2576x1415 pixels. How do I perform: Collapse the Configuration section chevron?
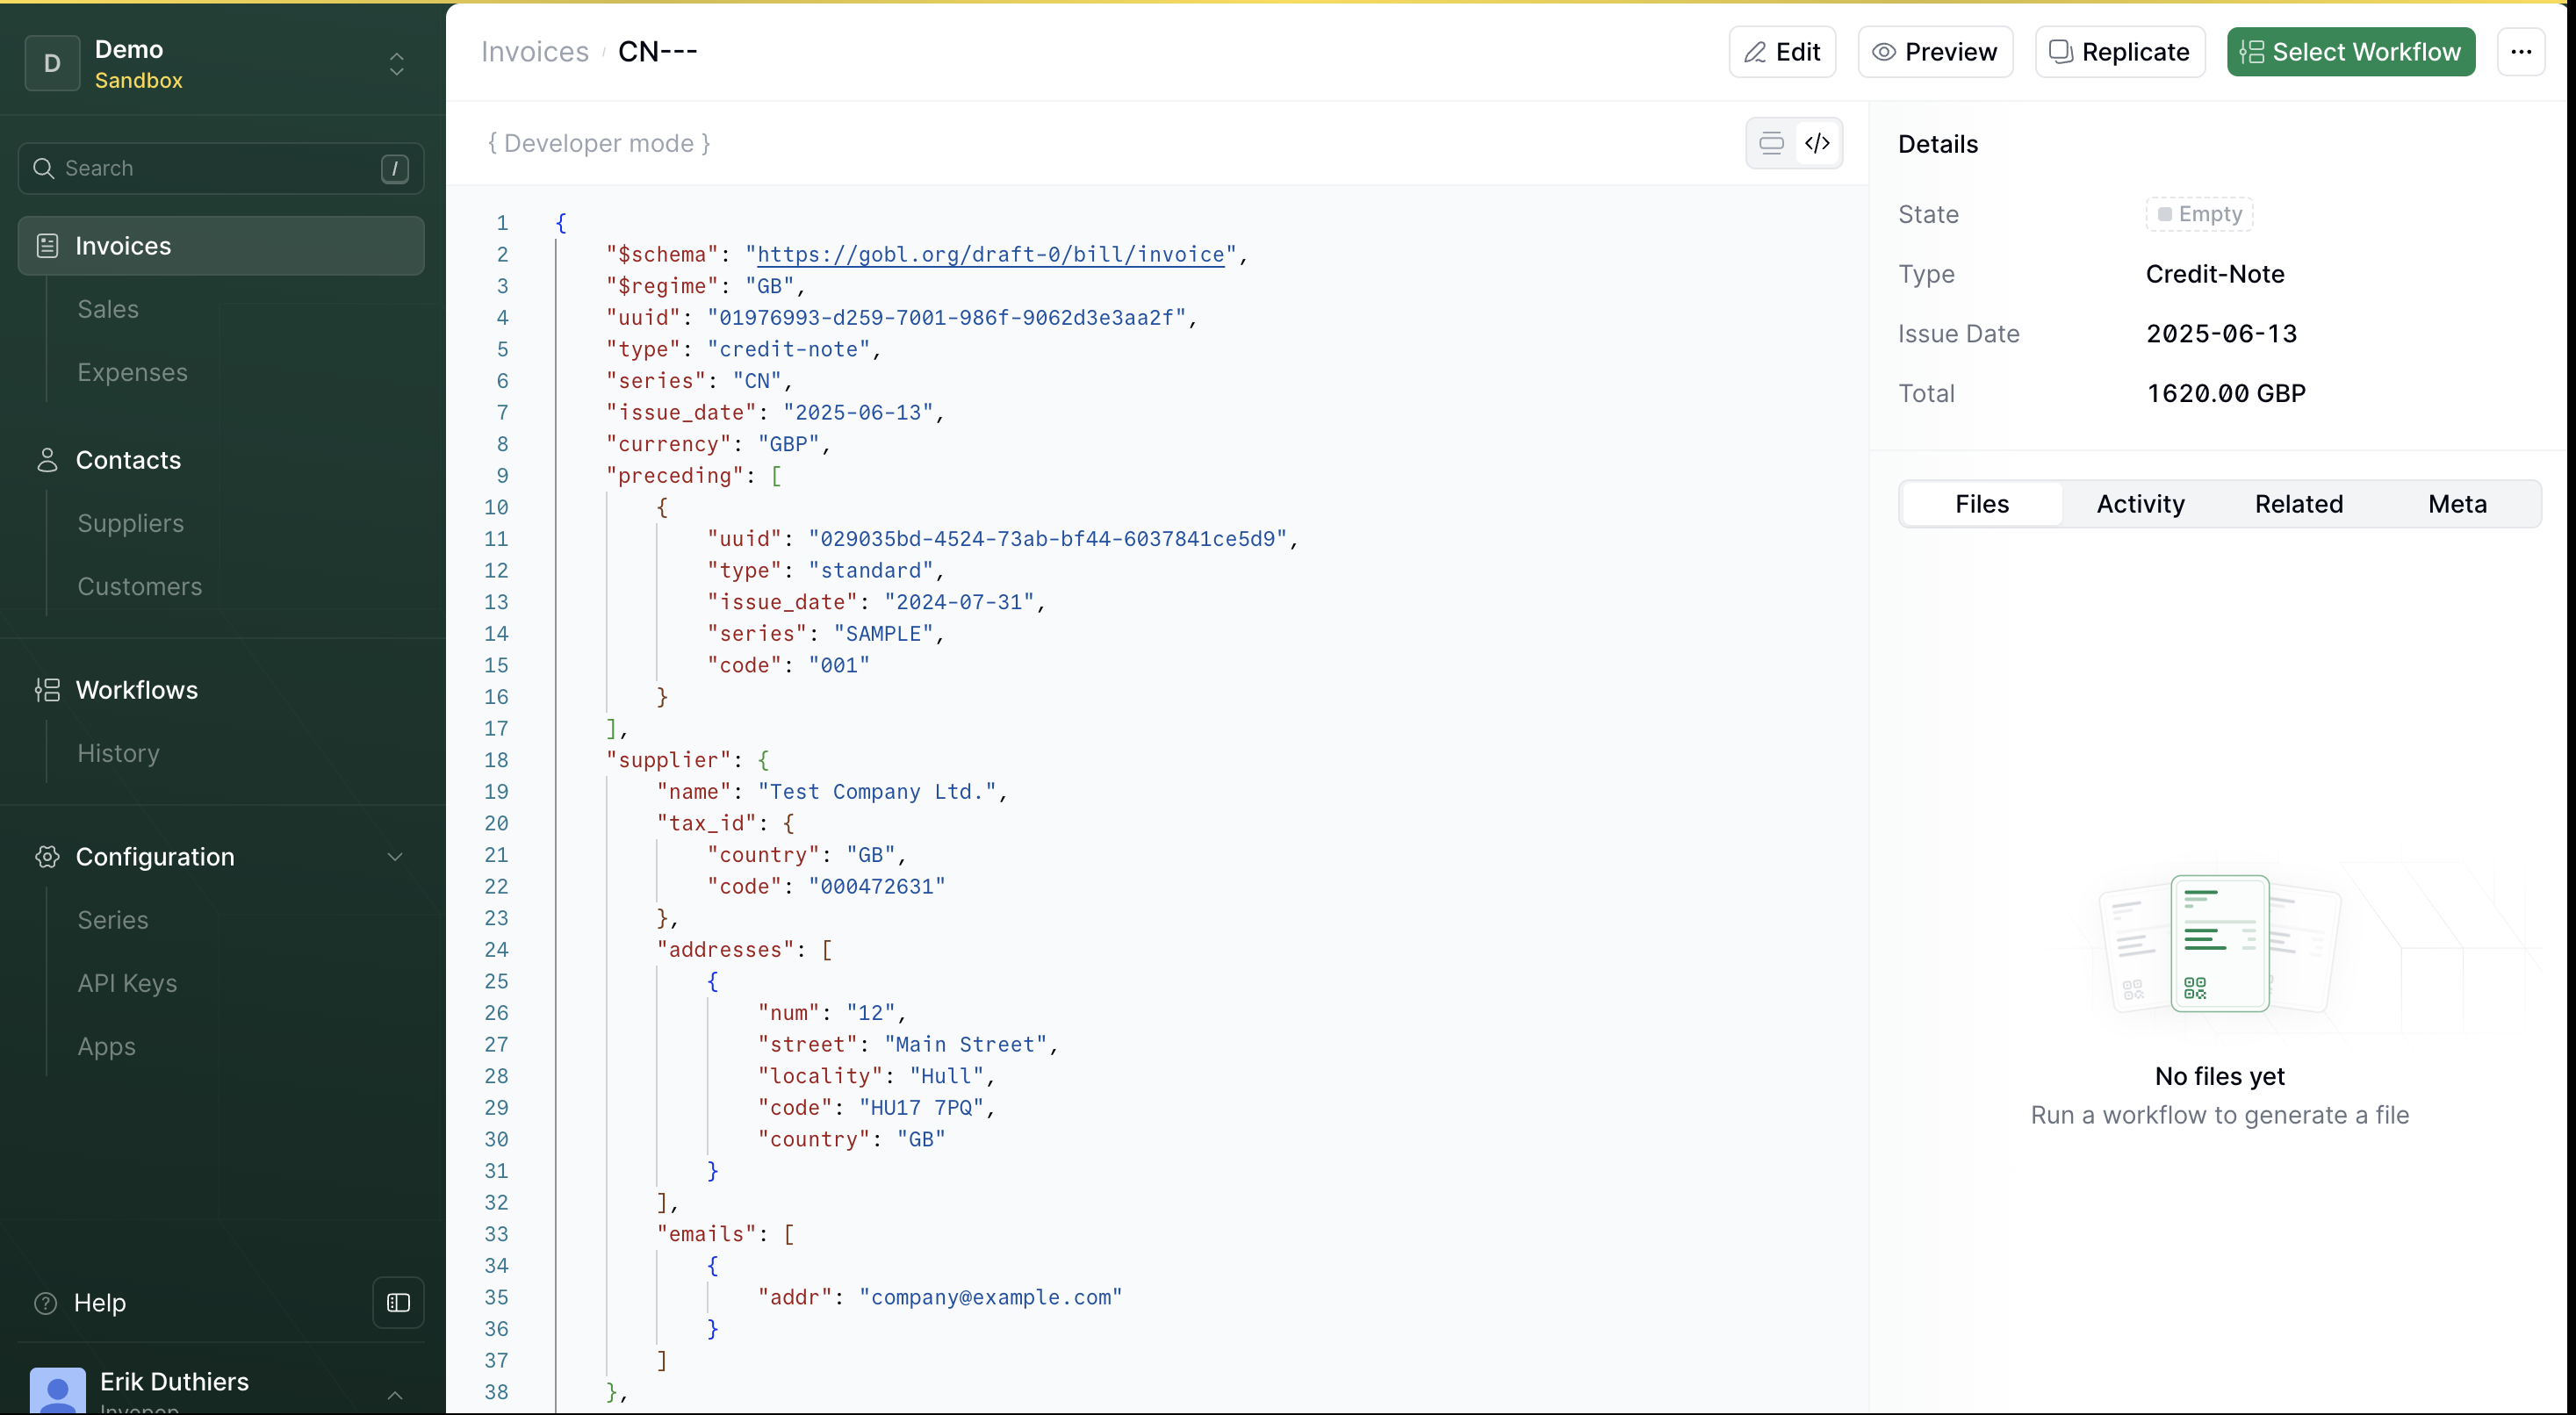[x=395, y=857]
